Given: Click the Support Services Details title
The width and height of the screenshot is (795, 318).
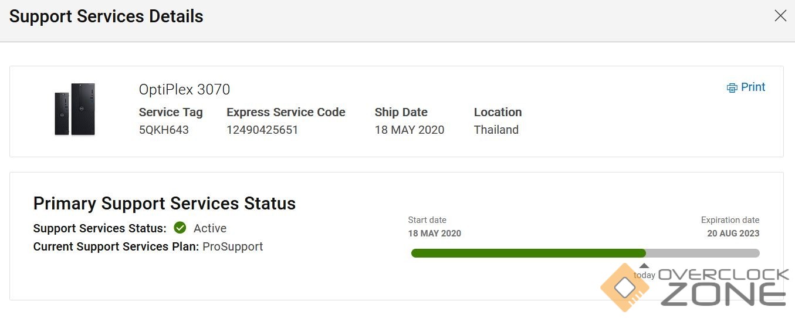Looking at the screenshot, I should pos(106,16).
